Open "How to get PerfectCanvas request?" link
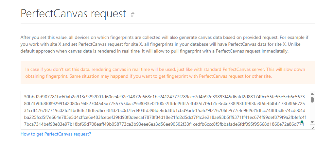The height and width of the screenshot is (145, 333). click(x=56, y=134)
